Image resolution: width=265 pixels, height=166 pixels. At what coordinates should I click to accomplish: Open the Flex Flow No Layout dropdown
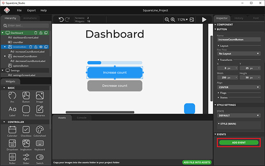238,54
